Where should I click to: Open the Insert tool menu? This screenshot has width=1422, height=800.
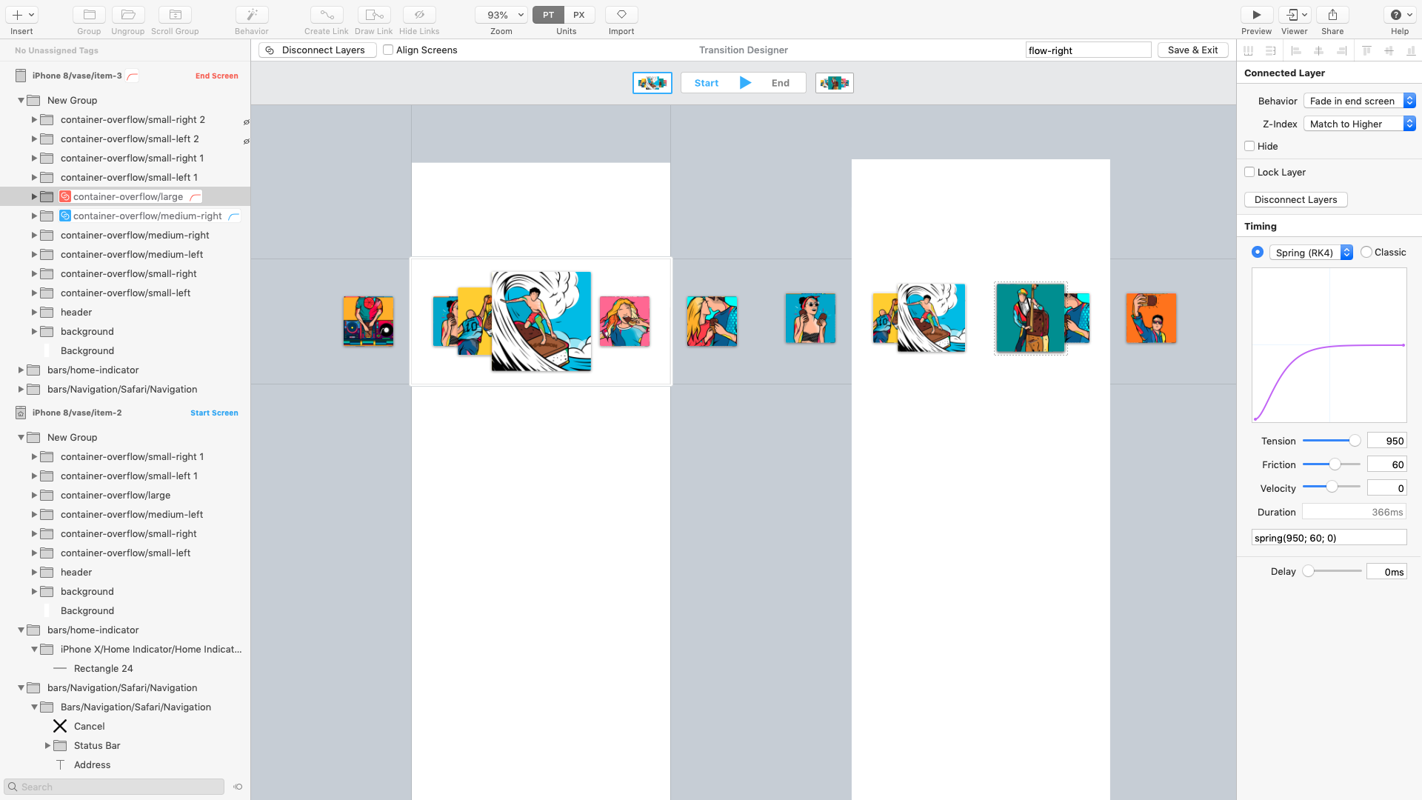21,15
